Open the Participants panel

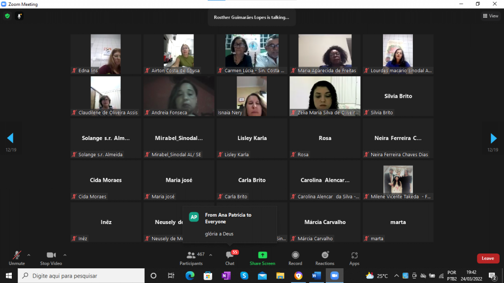191,257
